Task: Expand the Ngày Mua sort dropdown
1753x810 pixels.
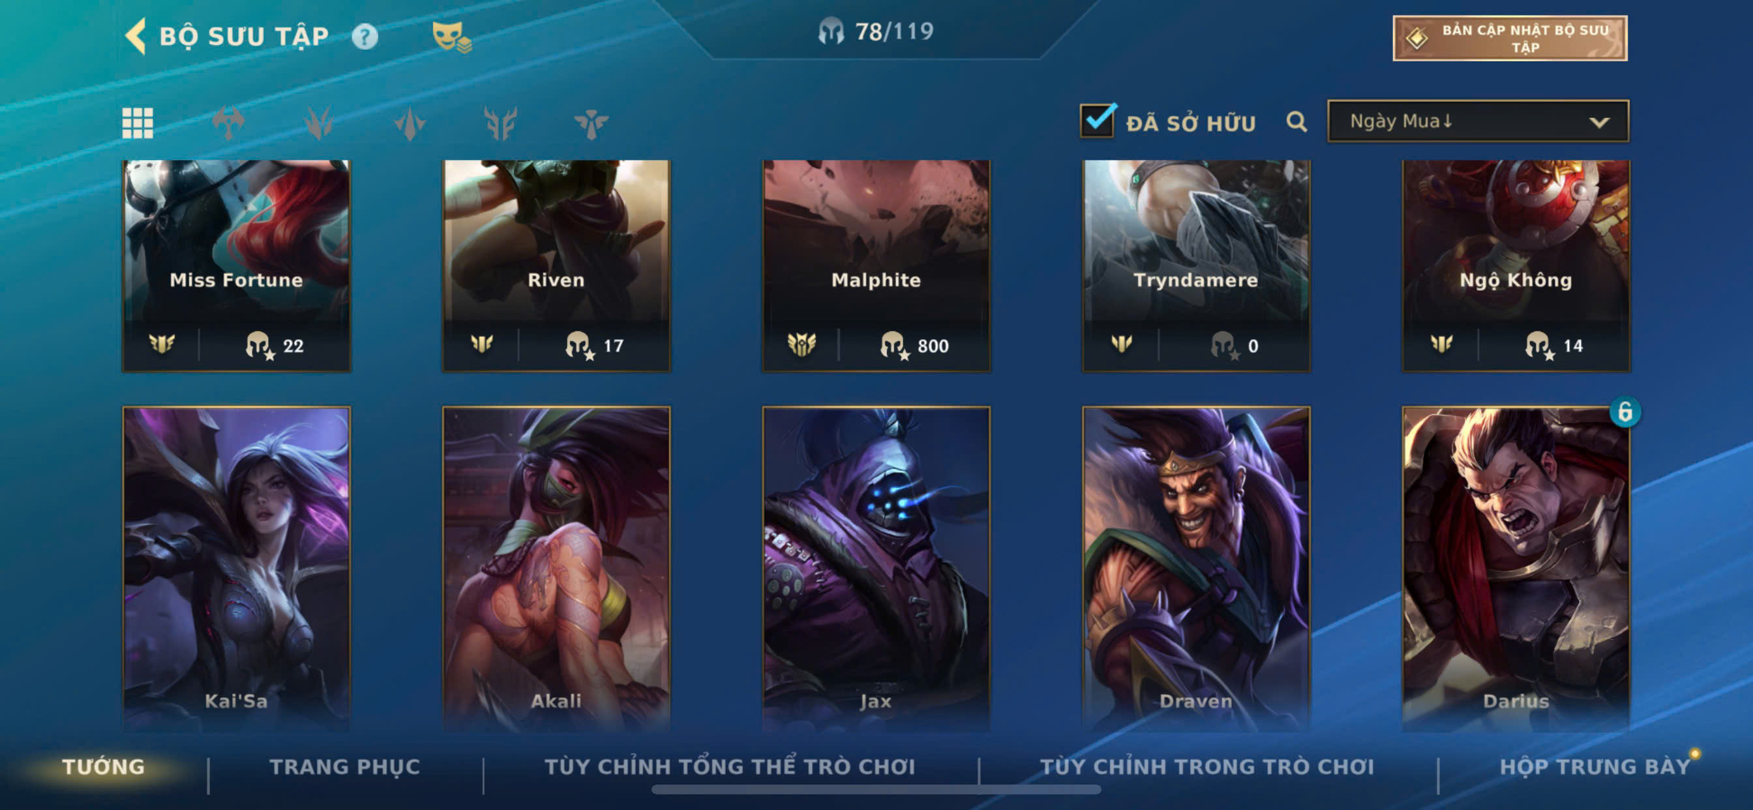Action: [1478, 121]
